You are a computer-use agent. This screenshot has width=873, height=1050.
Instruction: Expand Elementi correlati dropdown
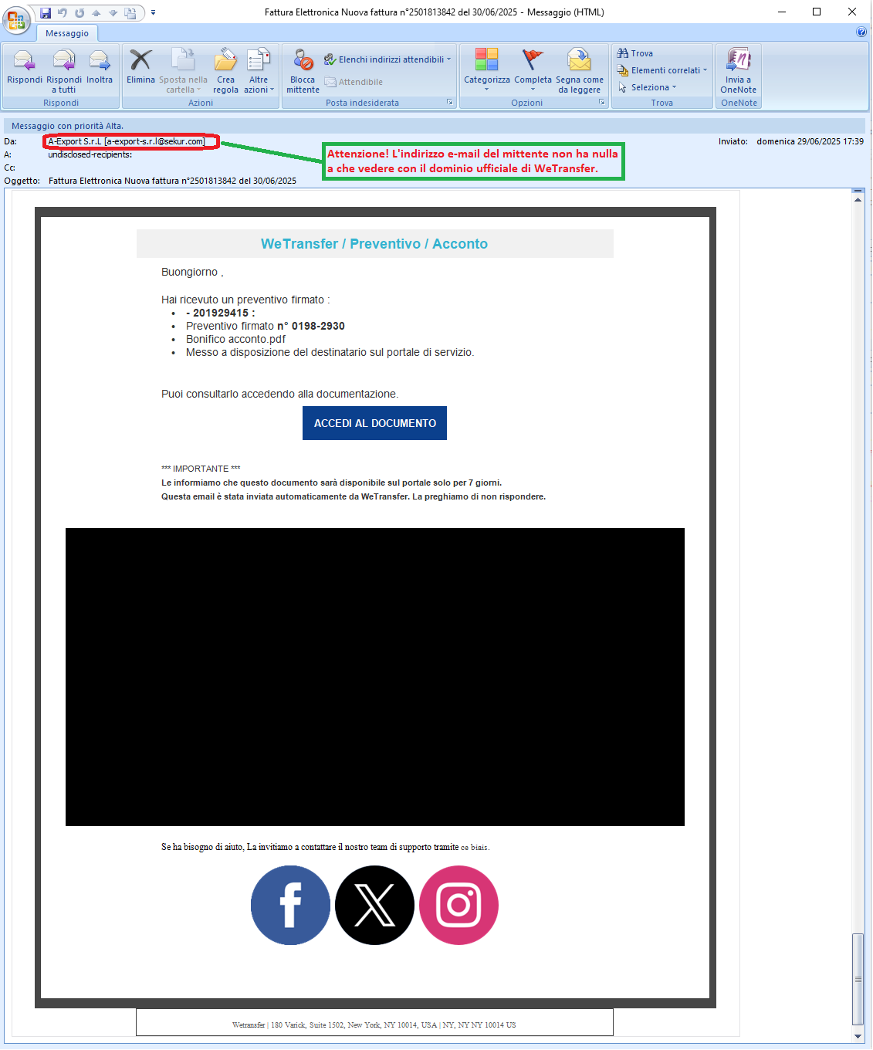tap(662, 70)
